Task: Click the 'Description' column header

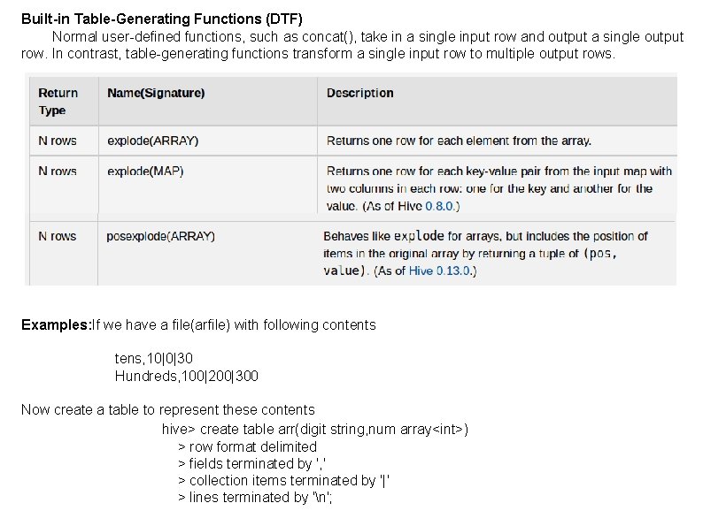Action: coord(359,93)
